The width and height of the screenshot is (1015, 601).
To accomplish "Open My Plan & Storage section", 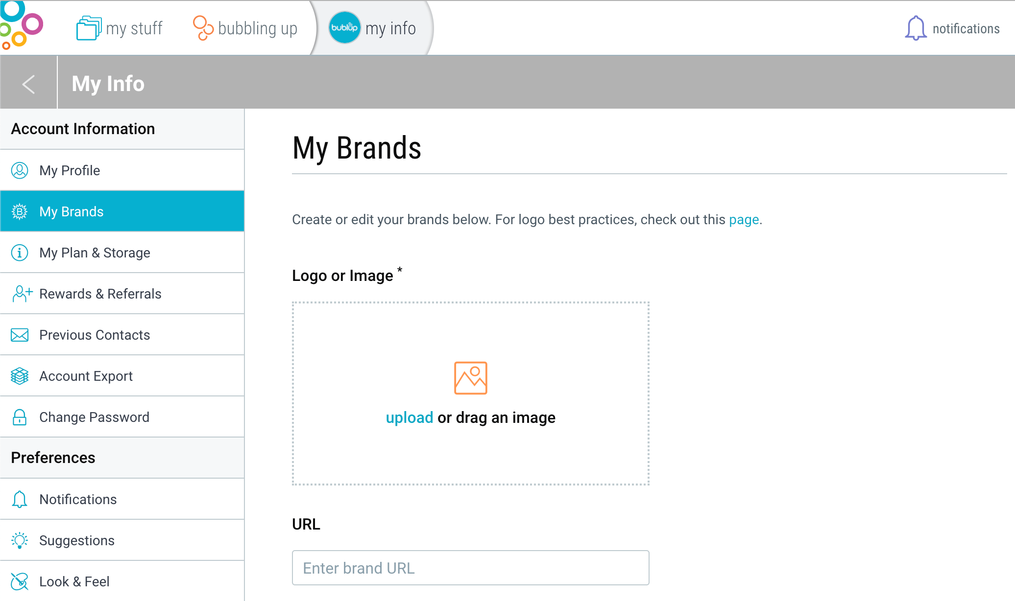I will coord(122,253).
